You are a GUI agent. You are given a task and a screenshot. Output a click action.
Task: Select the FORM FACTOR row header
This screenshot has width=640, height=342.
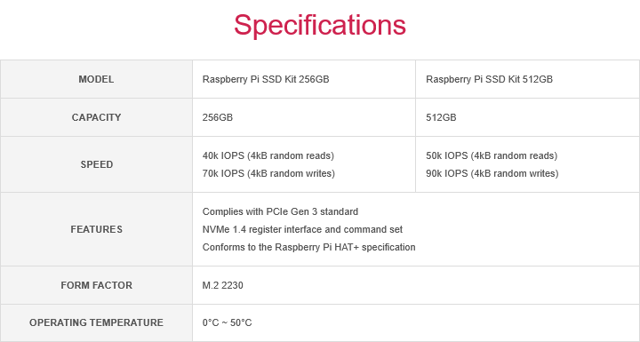(x=96, y=285)
